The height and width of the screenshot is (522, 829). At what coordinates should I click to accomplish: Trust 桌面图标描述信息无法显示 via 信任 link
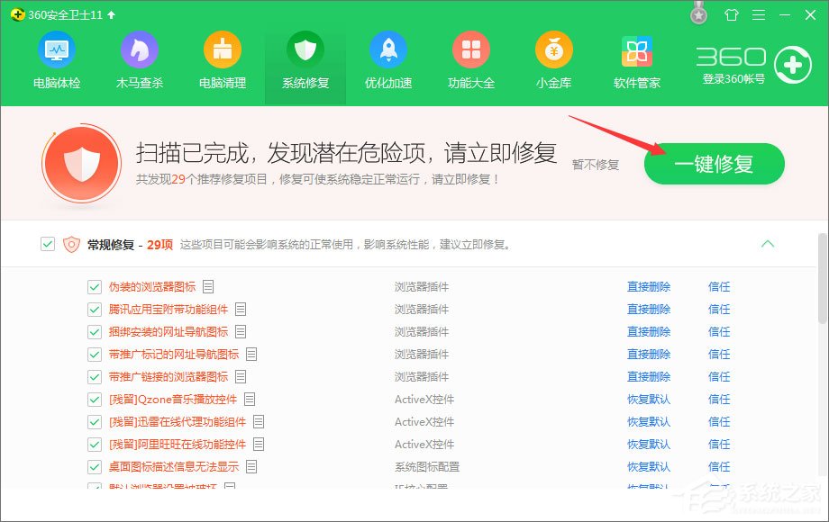click(718, 466)
